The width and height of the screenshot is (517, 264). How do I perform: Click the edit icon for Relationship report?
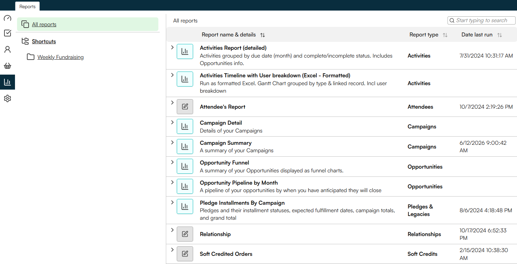pyautogui.click(x=185, y=234)
